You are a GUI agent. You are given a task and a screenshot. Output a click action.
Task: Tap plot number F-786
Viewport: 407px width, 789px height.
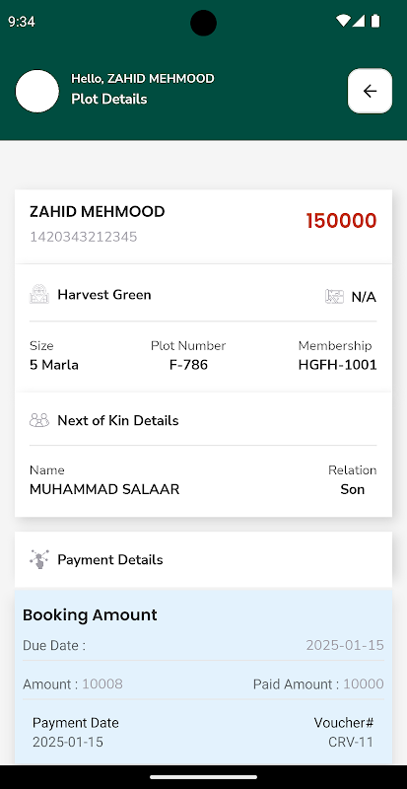coord(188,365)
